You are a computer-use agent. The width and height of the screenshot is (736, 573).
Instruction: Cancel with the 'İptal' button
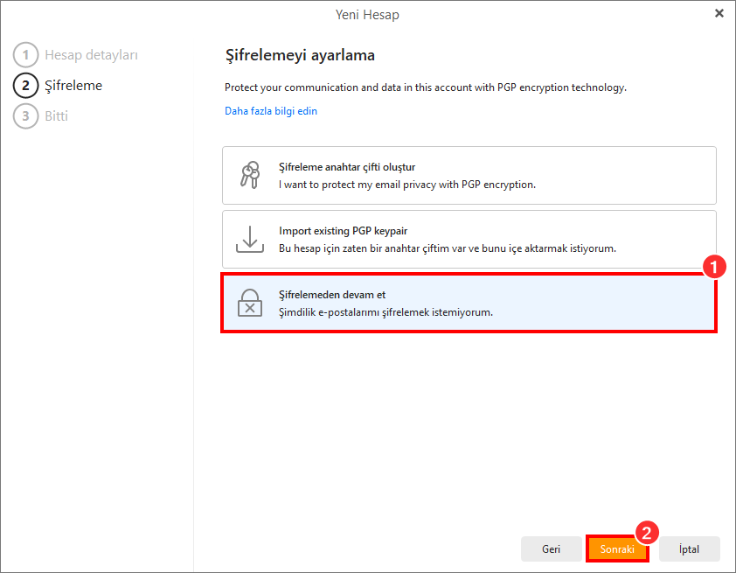(690, 549)
